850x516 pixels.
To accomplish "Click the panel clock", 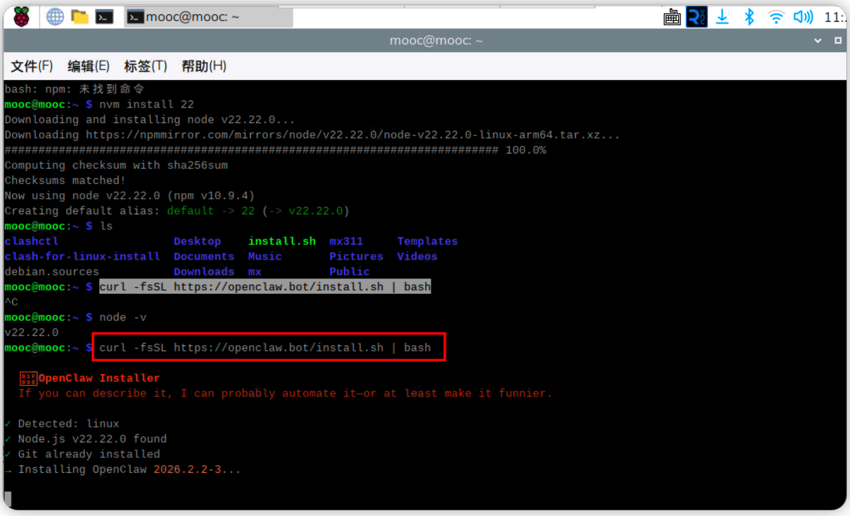I will [x=835, y=18].
